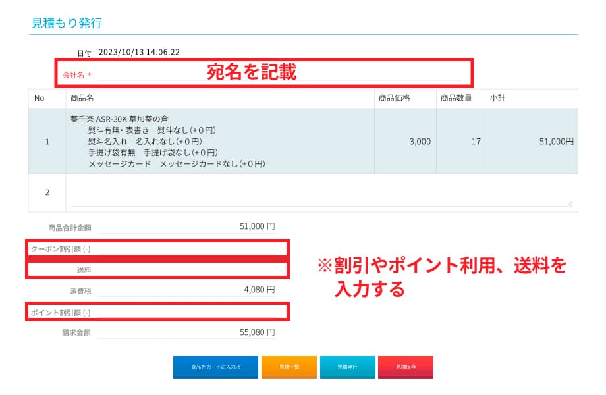Save with the red 見積保存 button
606x395 pixels.
click(x=405, y=367)
